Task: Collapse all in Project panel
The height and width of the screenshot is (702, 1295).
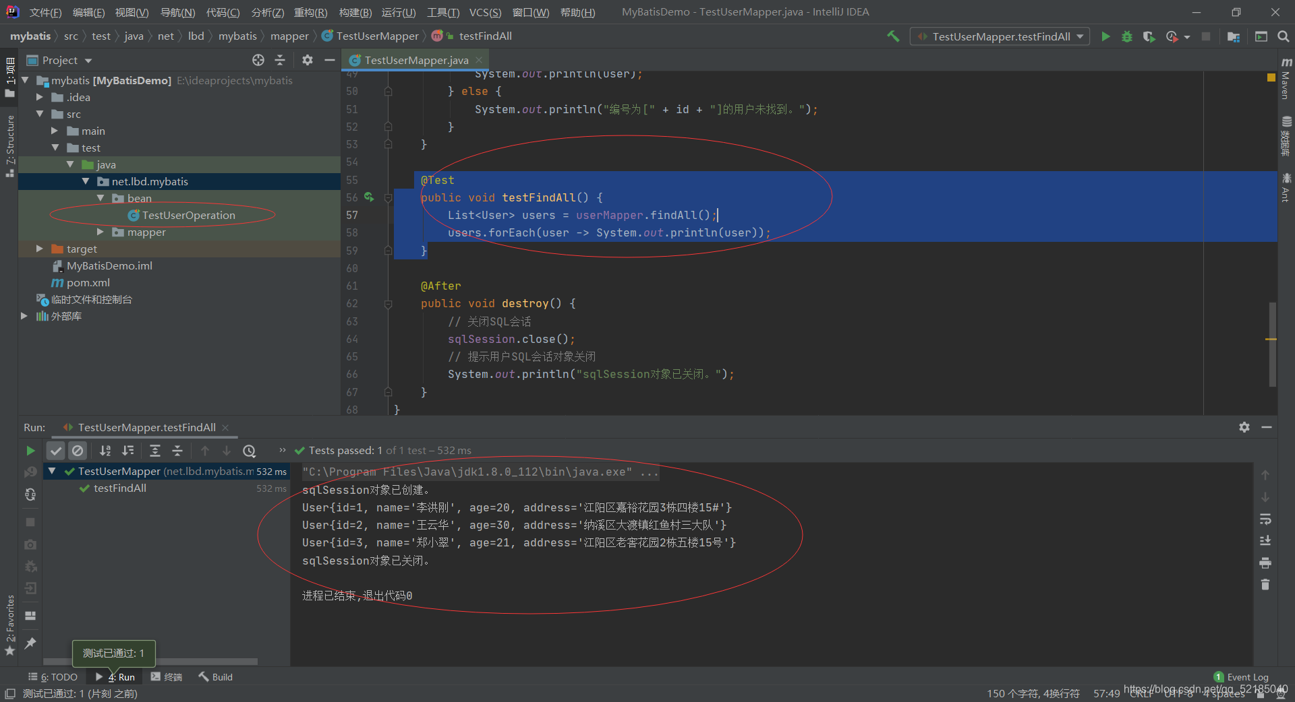Action: tap(280, 60)
